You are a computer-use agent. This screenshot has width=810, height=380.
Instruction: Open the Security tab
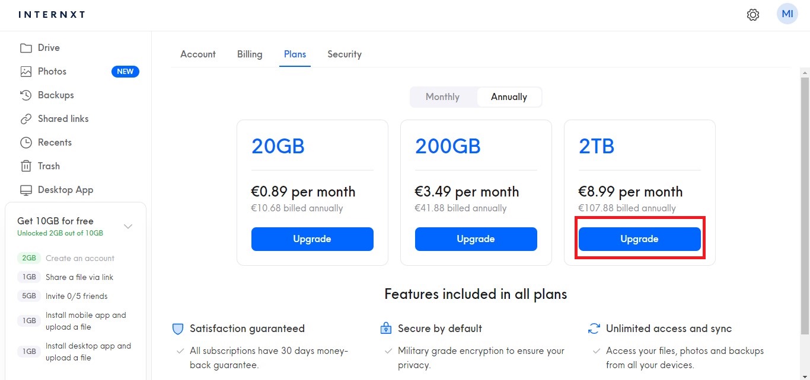tap(345, 54)
